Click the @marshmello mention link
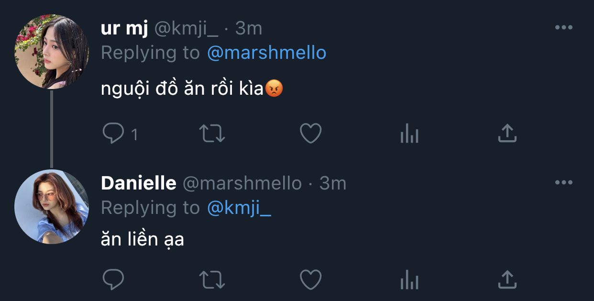Image resolution: width=594 pixels, height=301 pixels. click(266, 53)
